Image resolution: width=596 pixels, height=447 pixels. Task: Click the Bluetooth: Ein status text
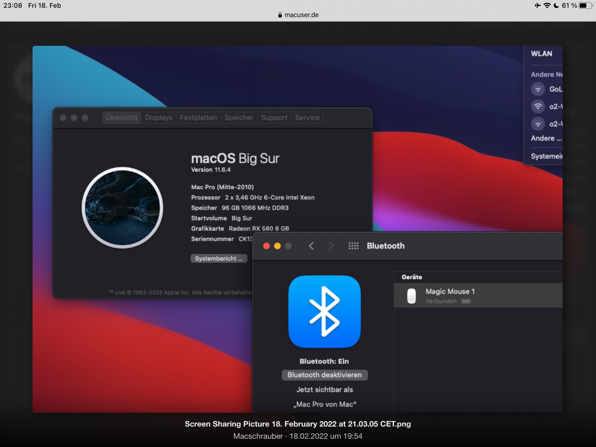pyautogui.click(x=324, y=361)
